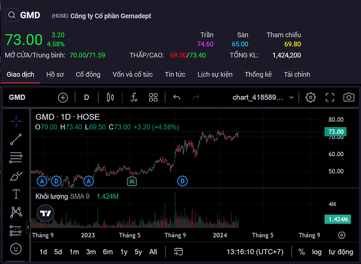
Task: Set range to 3m
Action: click(x=91, y=252)
